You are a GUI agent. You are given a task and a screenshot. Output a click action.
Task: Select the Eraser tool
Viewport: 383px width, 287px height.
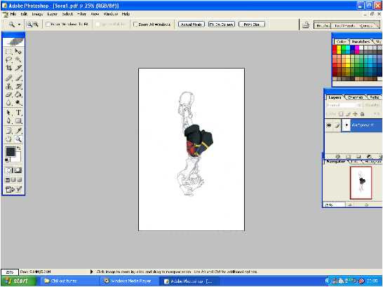[x=9, y=94]
